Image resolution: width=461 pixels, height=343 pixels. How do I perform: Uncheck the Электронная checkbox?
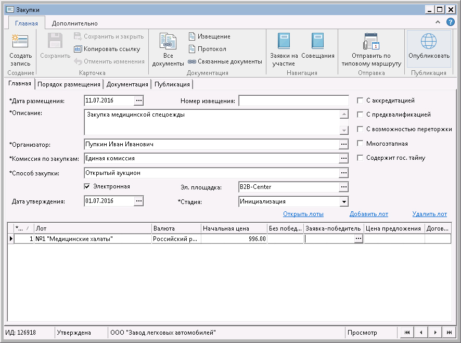[x=87, y=186]
